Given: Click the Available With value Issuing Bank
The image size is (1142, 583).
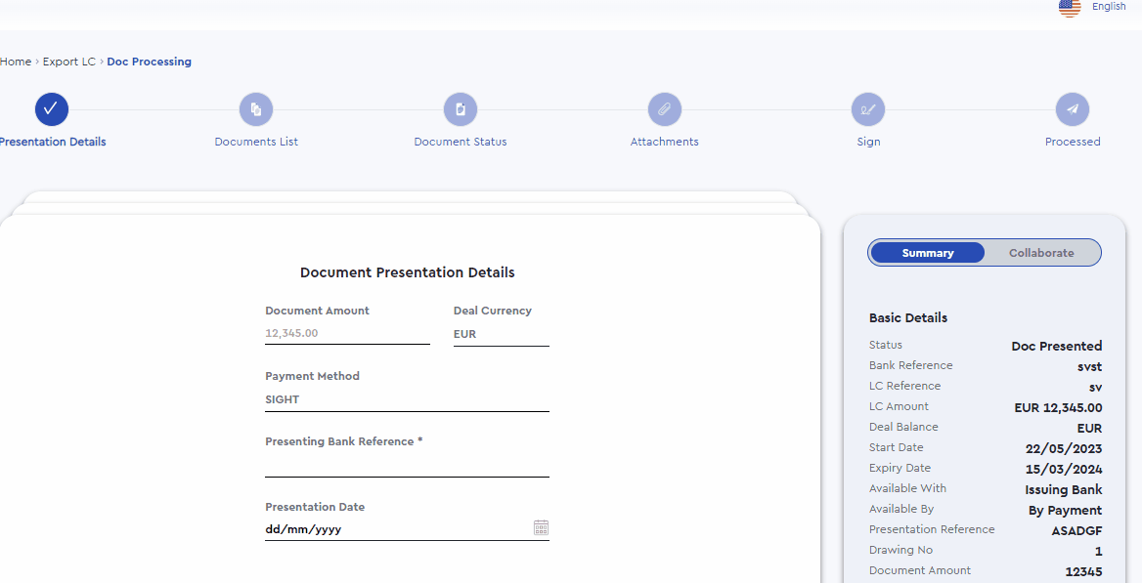Looking at the screenshot, I should point(1064,490).
